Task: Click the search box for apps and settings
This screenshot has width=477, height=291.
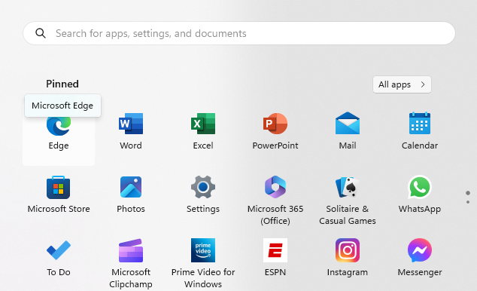Action: point(239,33)
